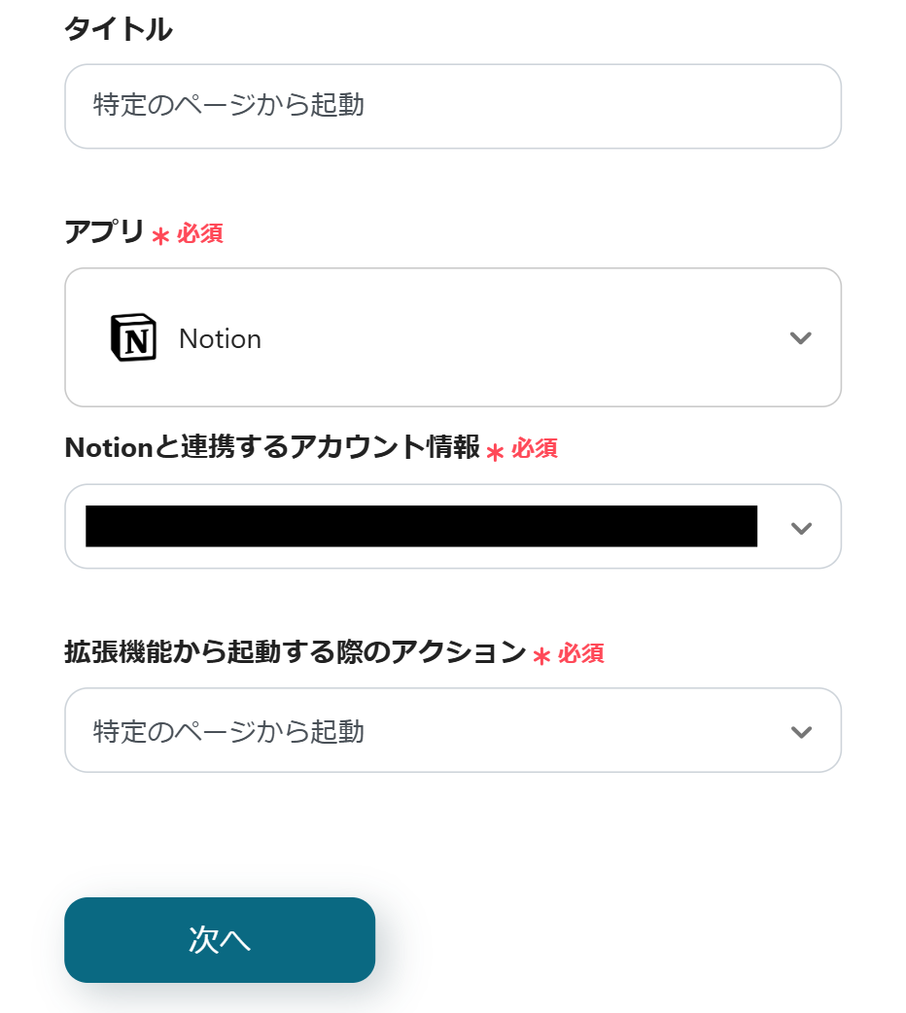The image size is (906, 1013).
Task: Open the account info dropdown chevron
Action: click(x=800, y=528)
